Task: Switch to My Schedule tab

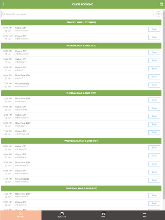Action: 62,215
